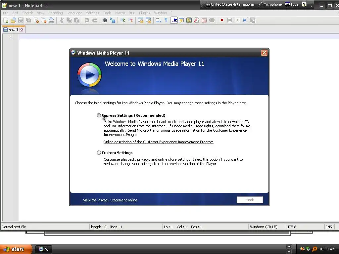The image size is (339, 254).
Task: Click the Undo arrow in Notepad++ toolbar
Action: click(x=87, y=20)
